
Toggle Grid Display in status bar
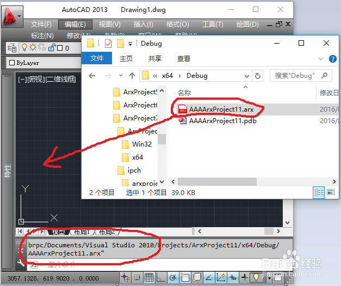click(x=149, y=277)
